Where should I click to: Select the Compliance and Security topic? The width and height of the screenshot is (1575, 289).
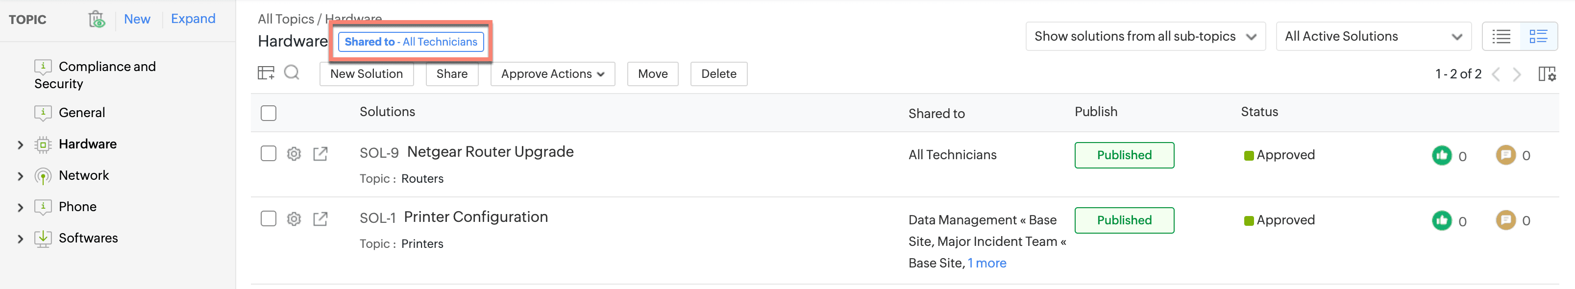coord(107,74)
